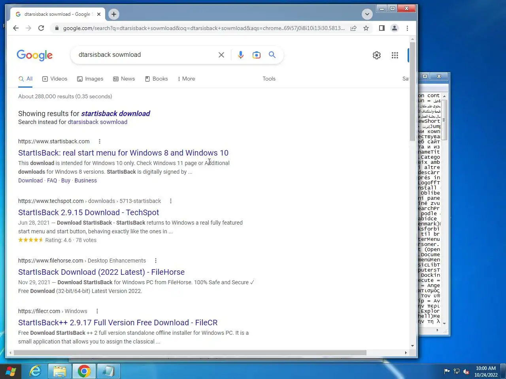This screenshot has width=506, height=379.
Task: Open options for the filehorse.com result
Action: 156,261
